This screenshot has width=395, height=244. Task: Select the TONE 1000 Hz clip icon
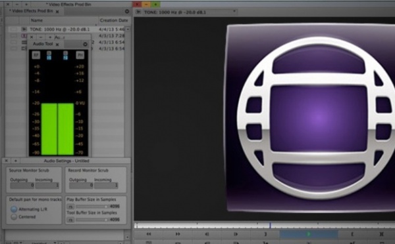(24, 30)
